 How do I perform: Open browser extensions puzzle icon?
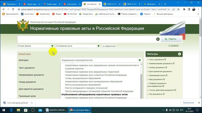[x=184, y=9]
